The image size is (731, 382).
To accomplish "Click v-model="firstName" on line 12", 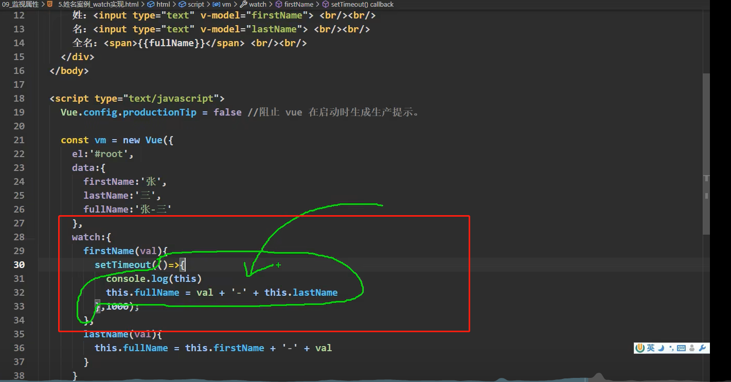I will pos(257,15).
